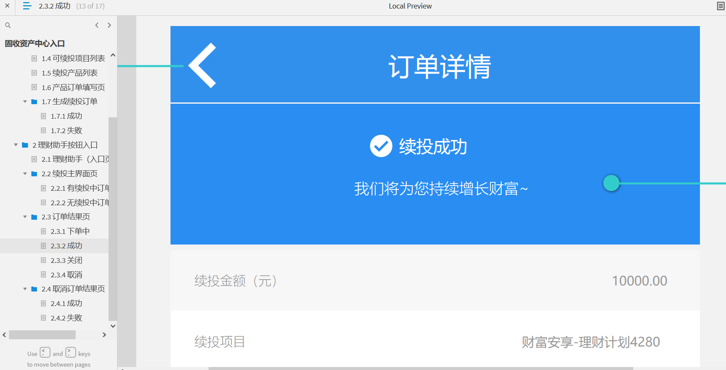Image resolution: width=726 pixels, height=370 pixels.
Task: Go to previous page with the left chevron
Action: pyautogui.click(x=97, y=25)
